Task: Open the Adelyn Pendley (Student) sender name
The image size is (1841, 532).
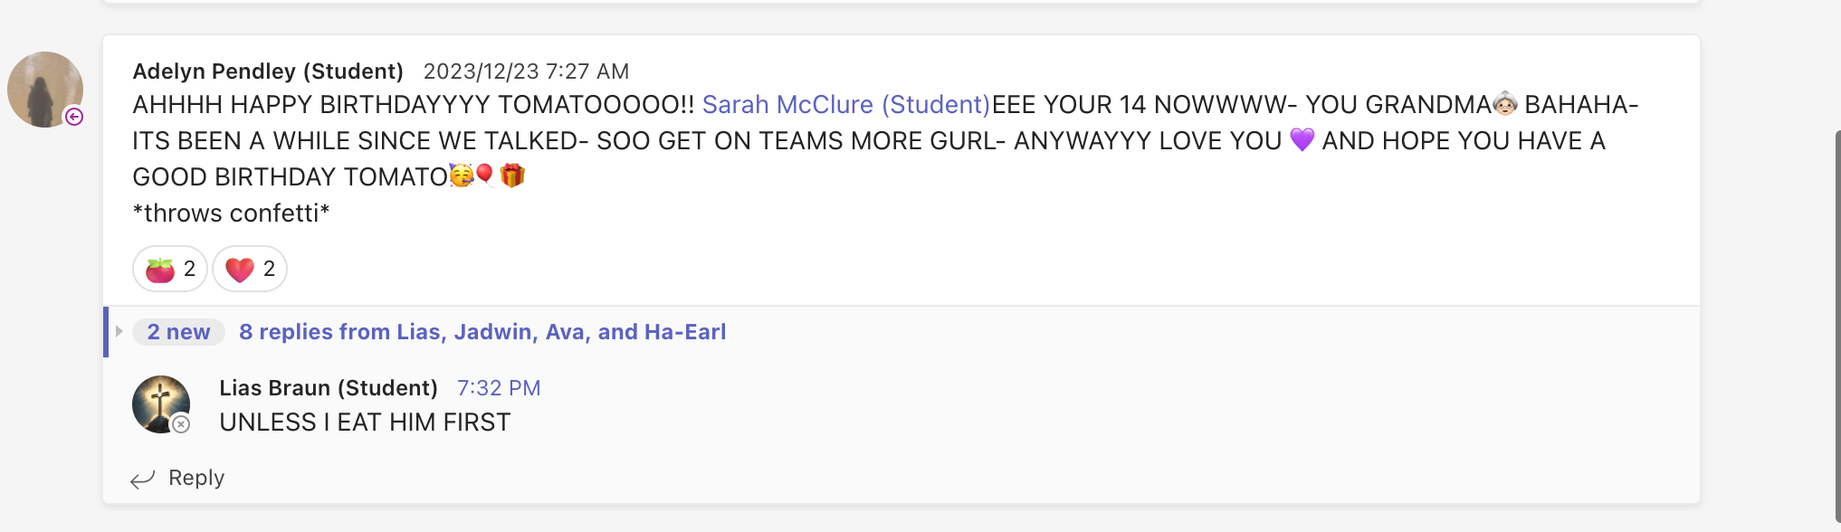Action: point(268,71)
